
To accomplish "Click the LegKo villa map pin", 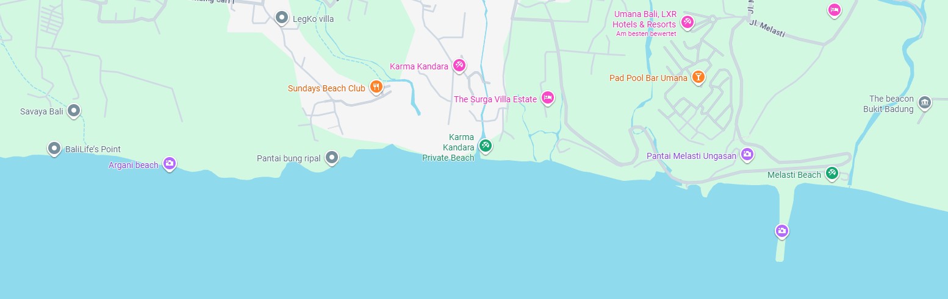I will pos(281,18).
